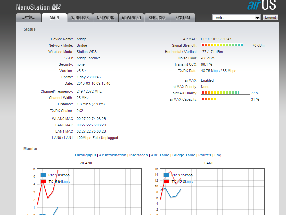Go to the NETWORK tab

[x=106, y=18]
